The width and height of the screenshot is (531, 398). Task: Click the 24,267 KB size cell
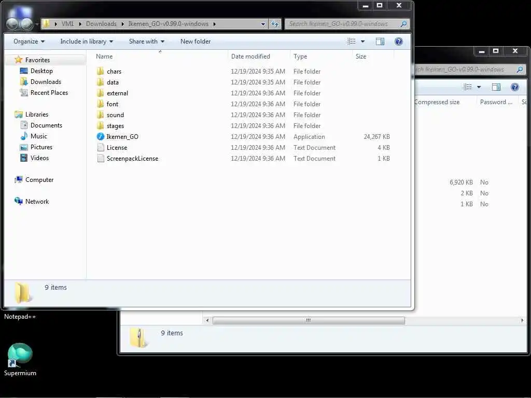tap(376, 136)
